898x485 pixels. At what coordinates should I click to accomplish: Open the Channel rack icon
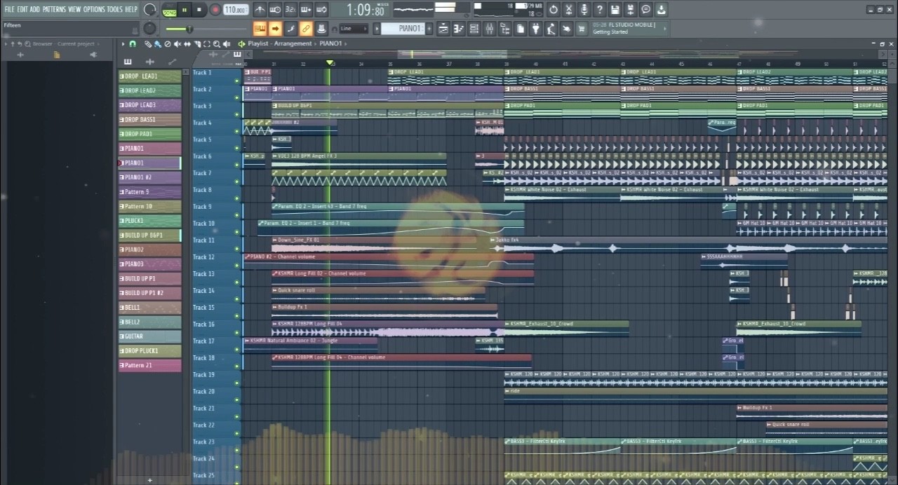click(x=474, y=29)
